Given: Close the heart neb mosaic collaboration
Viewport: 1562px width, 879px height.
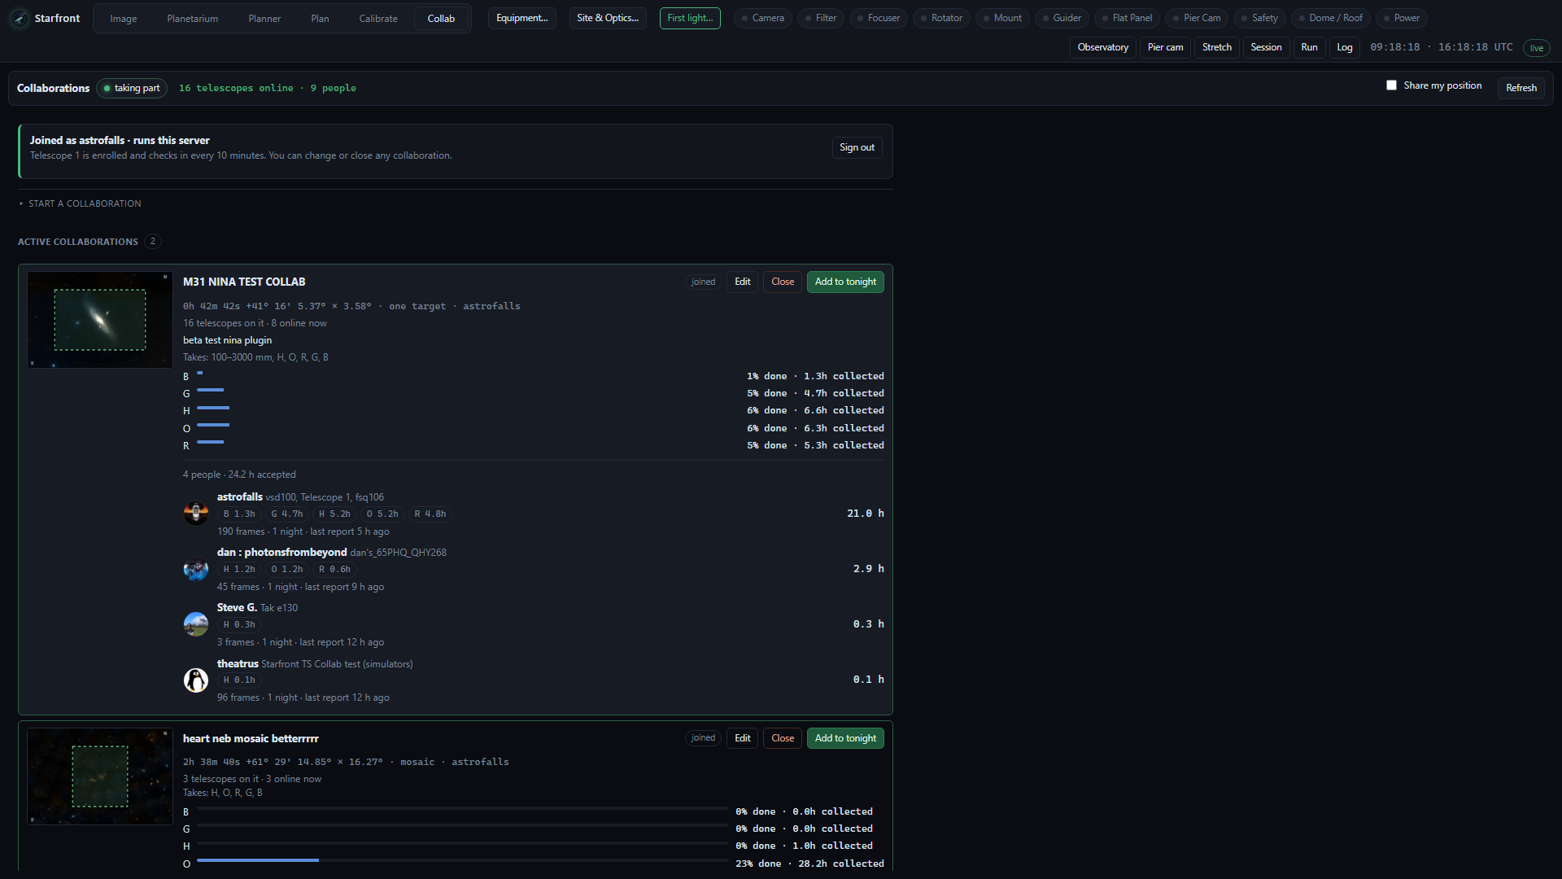Looking at the screenshot, I should [783, 738].
